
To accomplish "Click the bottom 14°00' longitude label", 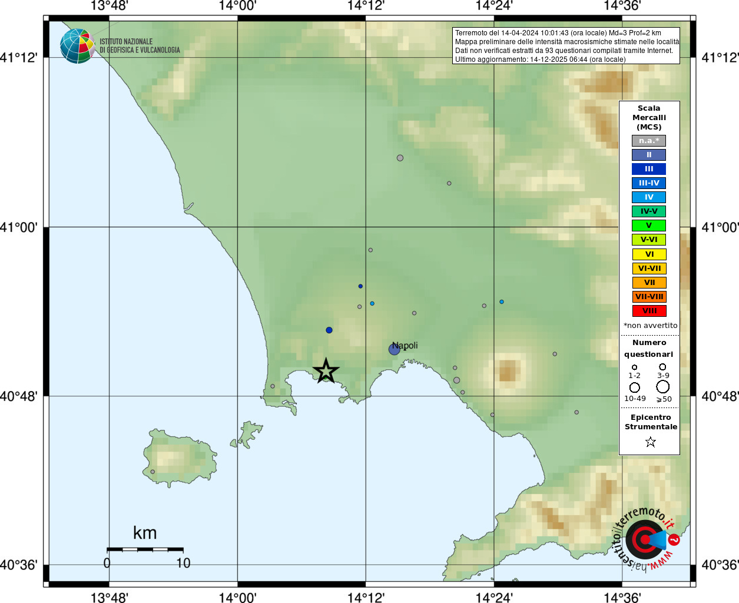I will [x=237, y=597].
